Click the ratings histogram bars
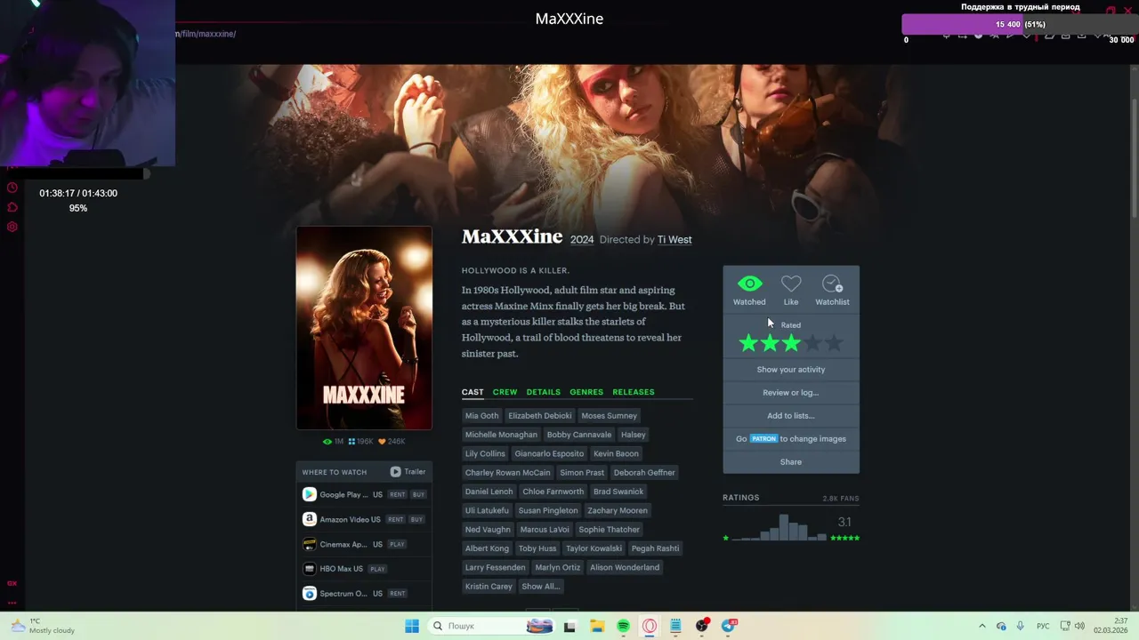The image size is (1139, 640). pos(780,527)
